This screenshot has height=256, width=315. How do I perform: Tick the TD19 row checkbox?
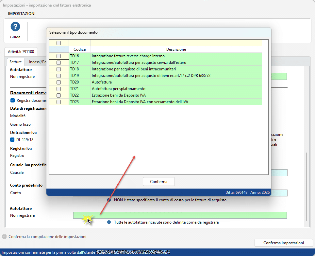tap(59, 76)
